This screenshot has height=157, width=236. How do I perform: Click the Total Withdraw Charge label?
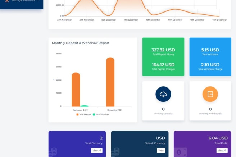click(210, 69)
